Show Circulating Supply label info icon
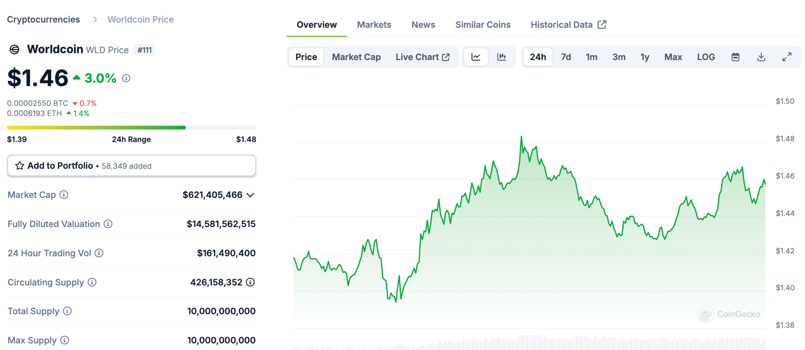Screen dimensions: 805x350 click(92, 282)
